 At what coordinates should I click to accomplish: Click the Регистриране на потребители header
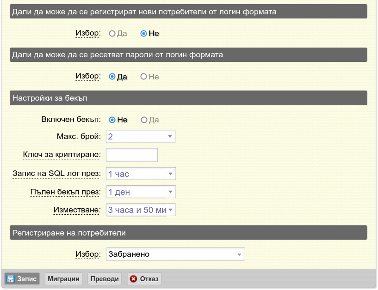click(188, 232)
